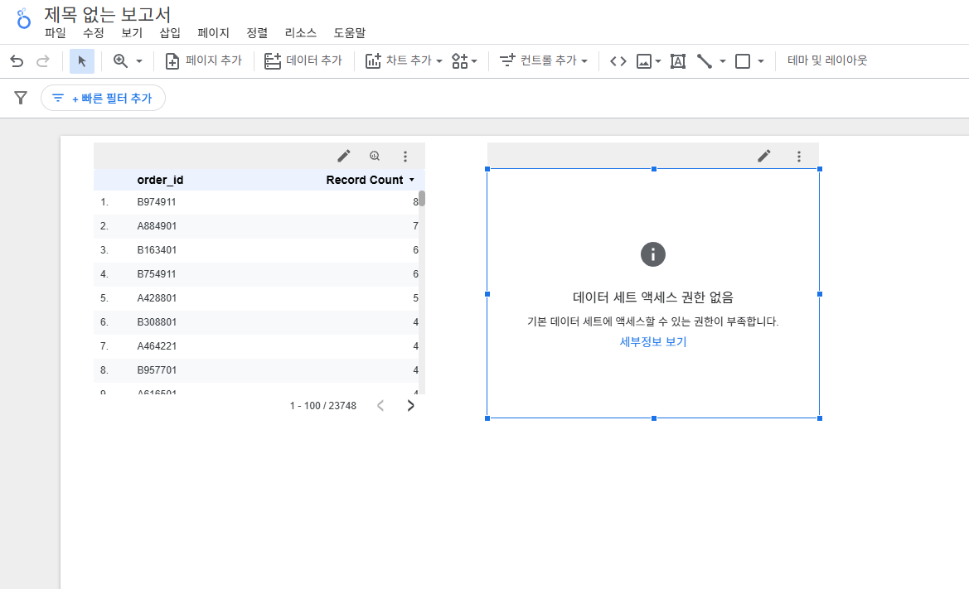Screen dimensions: 969x589
Task: Click the Looker Studio logo
Action: (x=23, y=18)
